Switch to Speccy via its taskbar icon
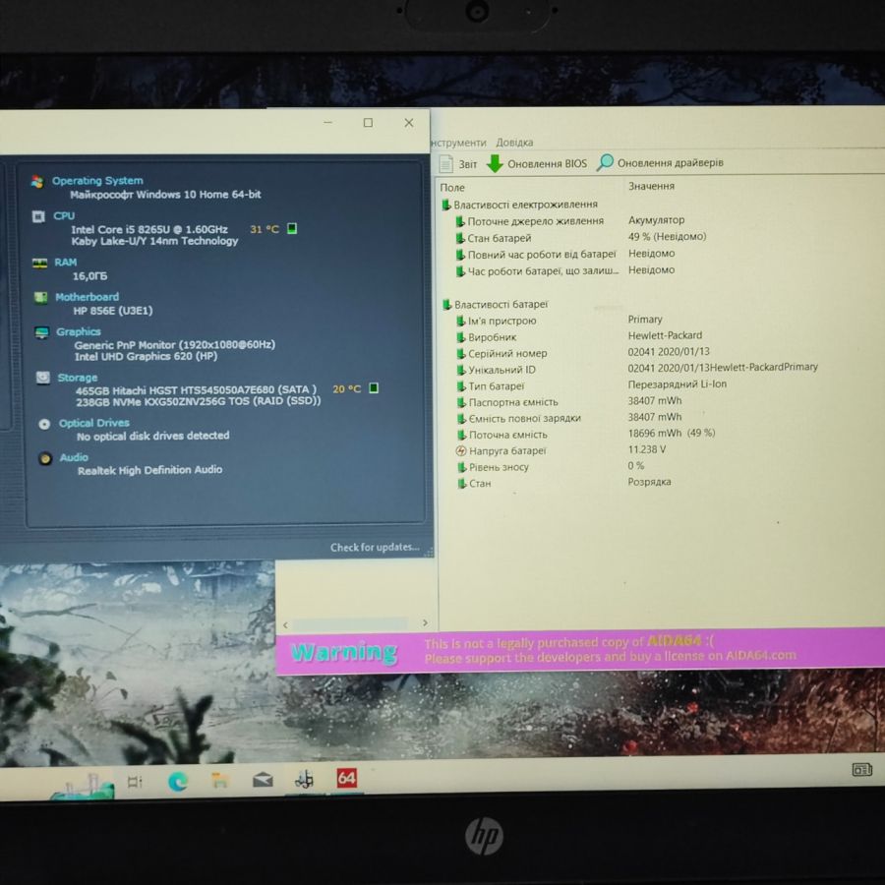The width and height of the screenshot is (885, 885). (x=304, y=780)
